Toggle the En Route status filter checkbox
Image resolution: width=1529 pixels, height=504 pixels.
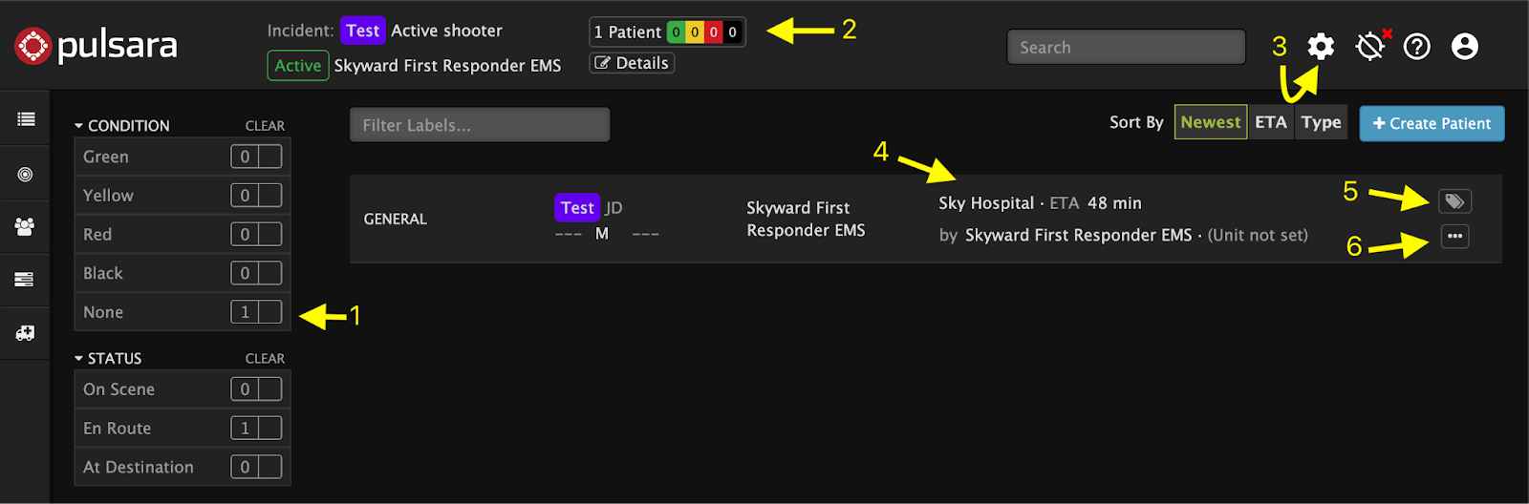(270, 429)
